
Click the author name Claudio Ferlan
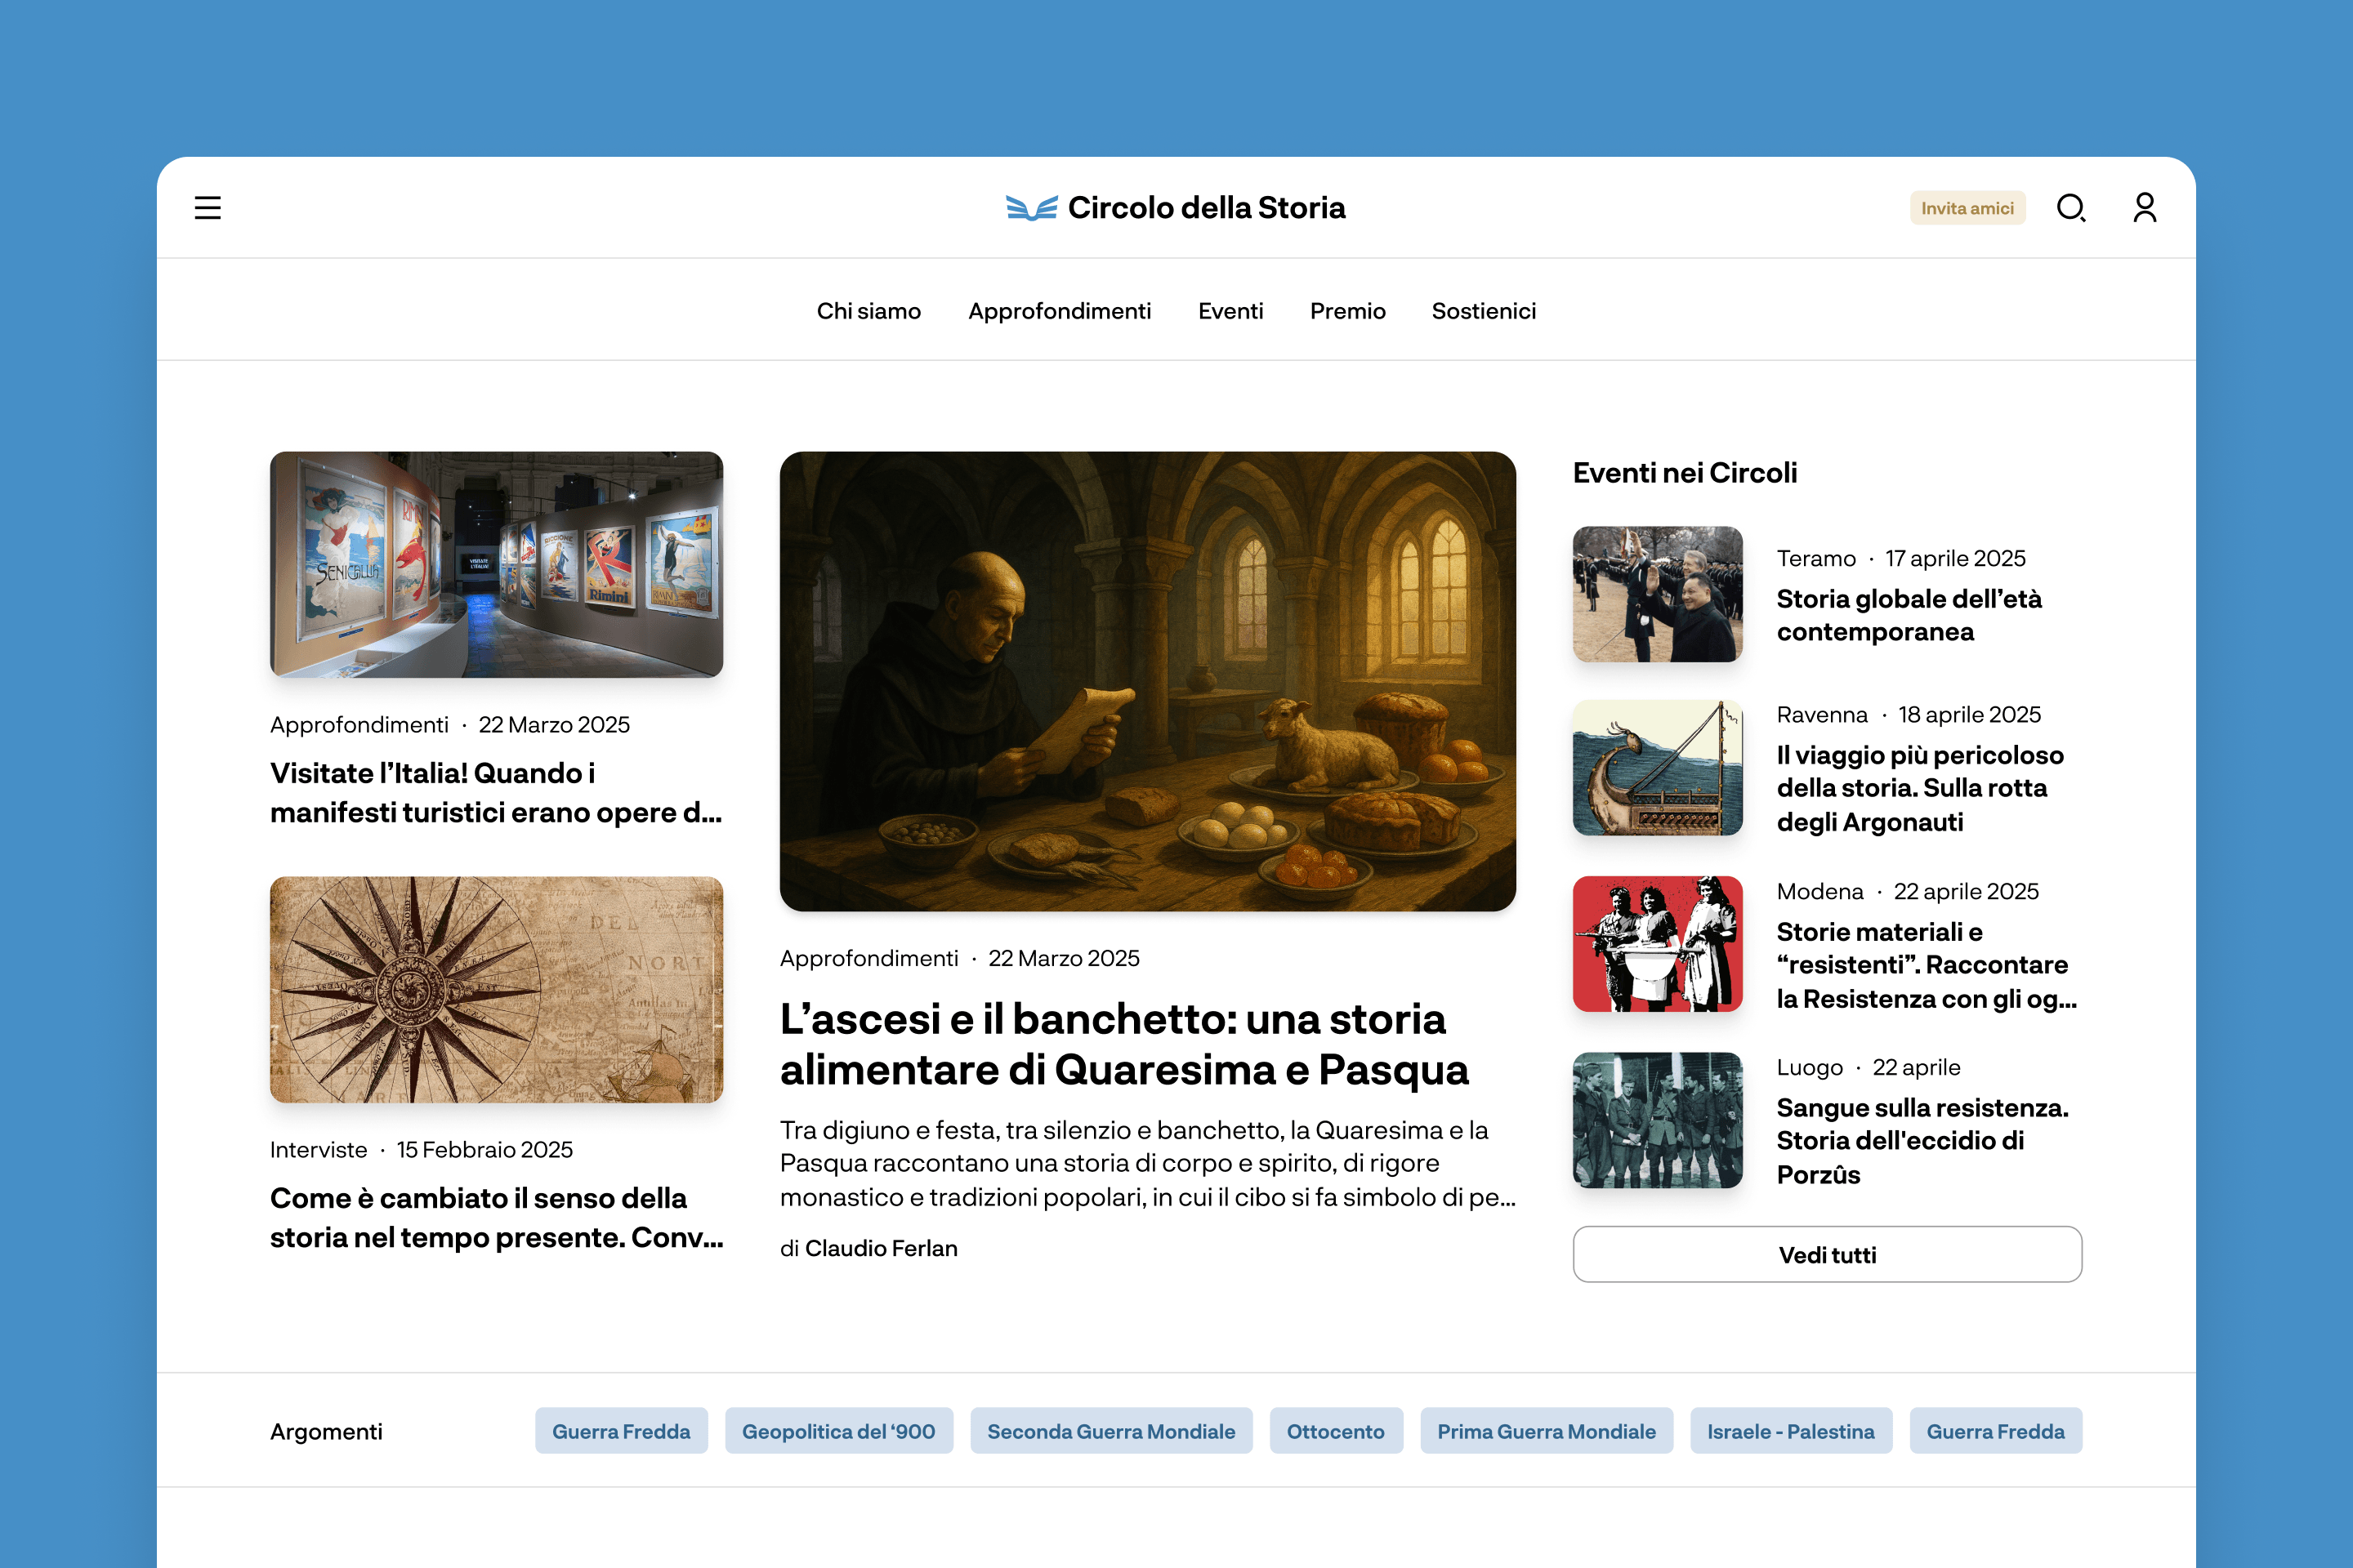point(881,1248)
